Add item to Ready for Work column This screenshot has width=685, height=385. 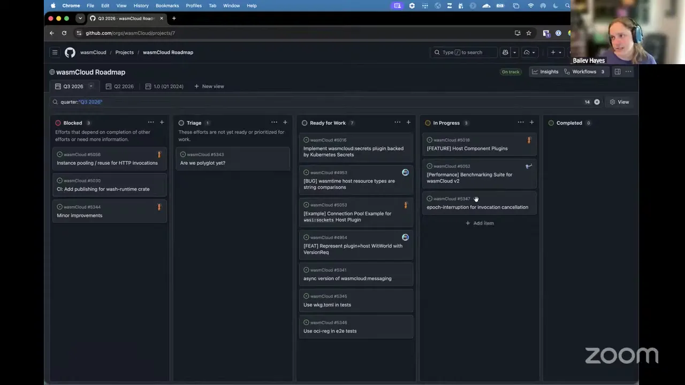point(408,122)
